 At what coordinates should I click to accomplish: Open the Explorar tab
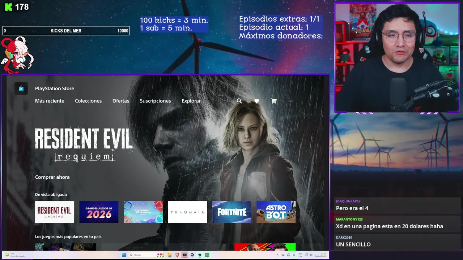pos(191,101)
